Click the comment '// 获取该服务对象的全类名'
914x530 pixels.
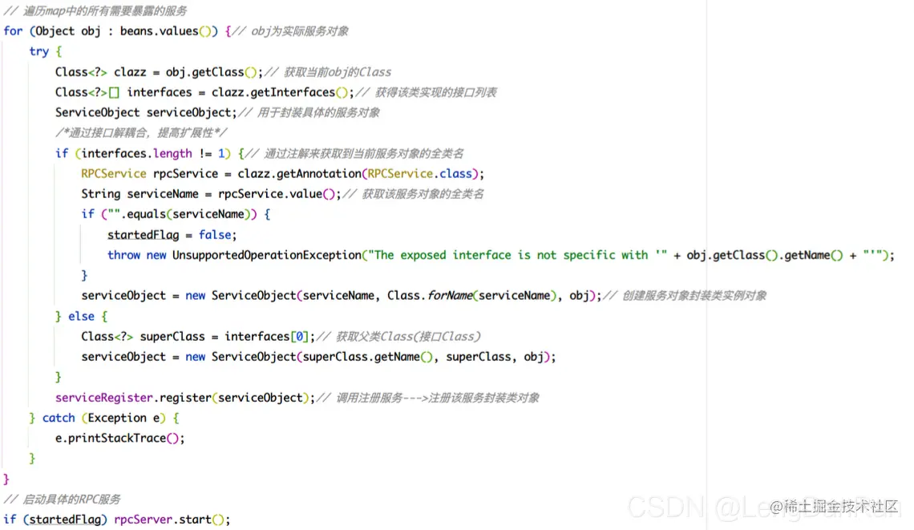pos(413,194)
